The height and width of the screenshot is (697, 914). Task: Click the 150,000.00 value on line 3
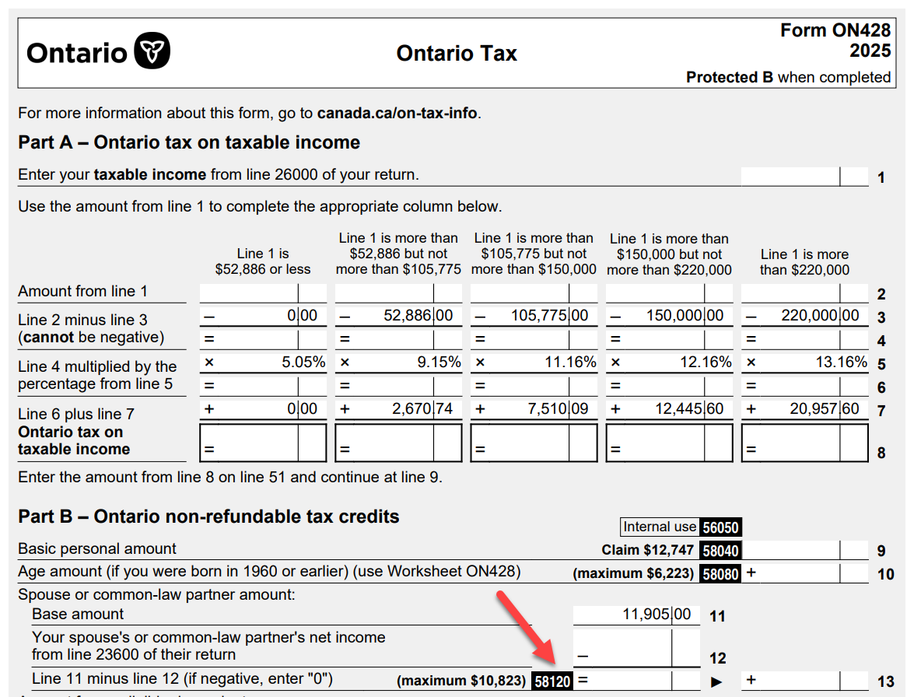coord(685,316)
